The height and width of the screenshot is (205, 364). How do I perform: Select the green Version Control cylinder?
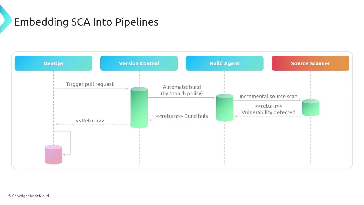pos(139,108)
